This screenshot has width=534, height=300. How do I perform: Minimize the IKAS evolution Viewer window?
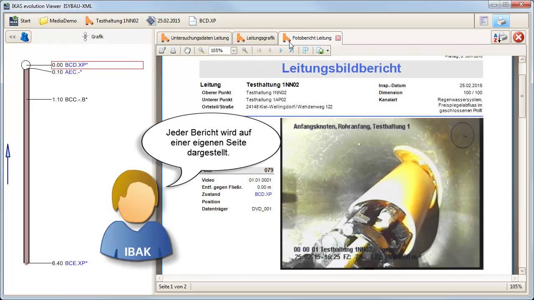pyautogui.click(x=494, y=5)
